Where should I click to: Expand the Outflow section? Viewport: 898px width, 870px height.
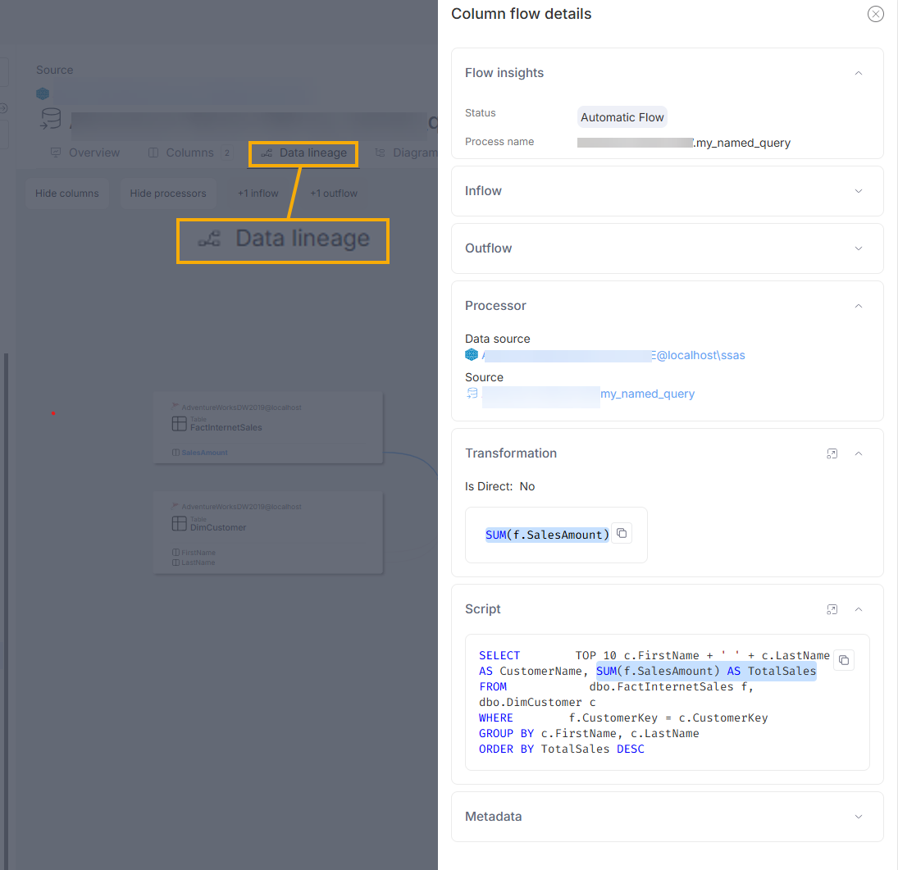point(858,248)
